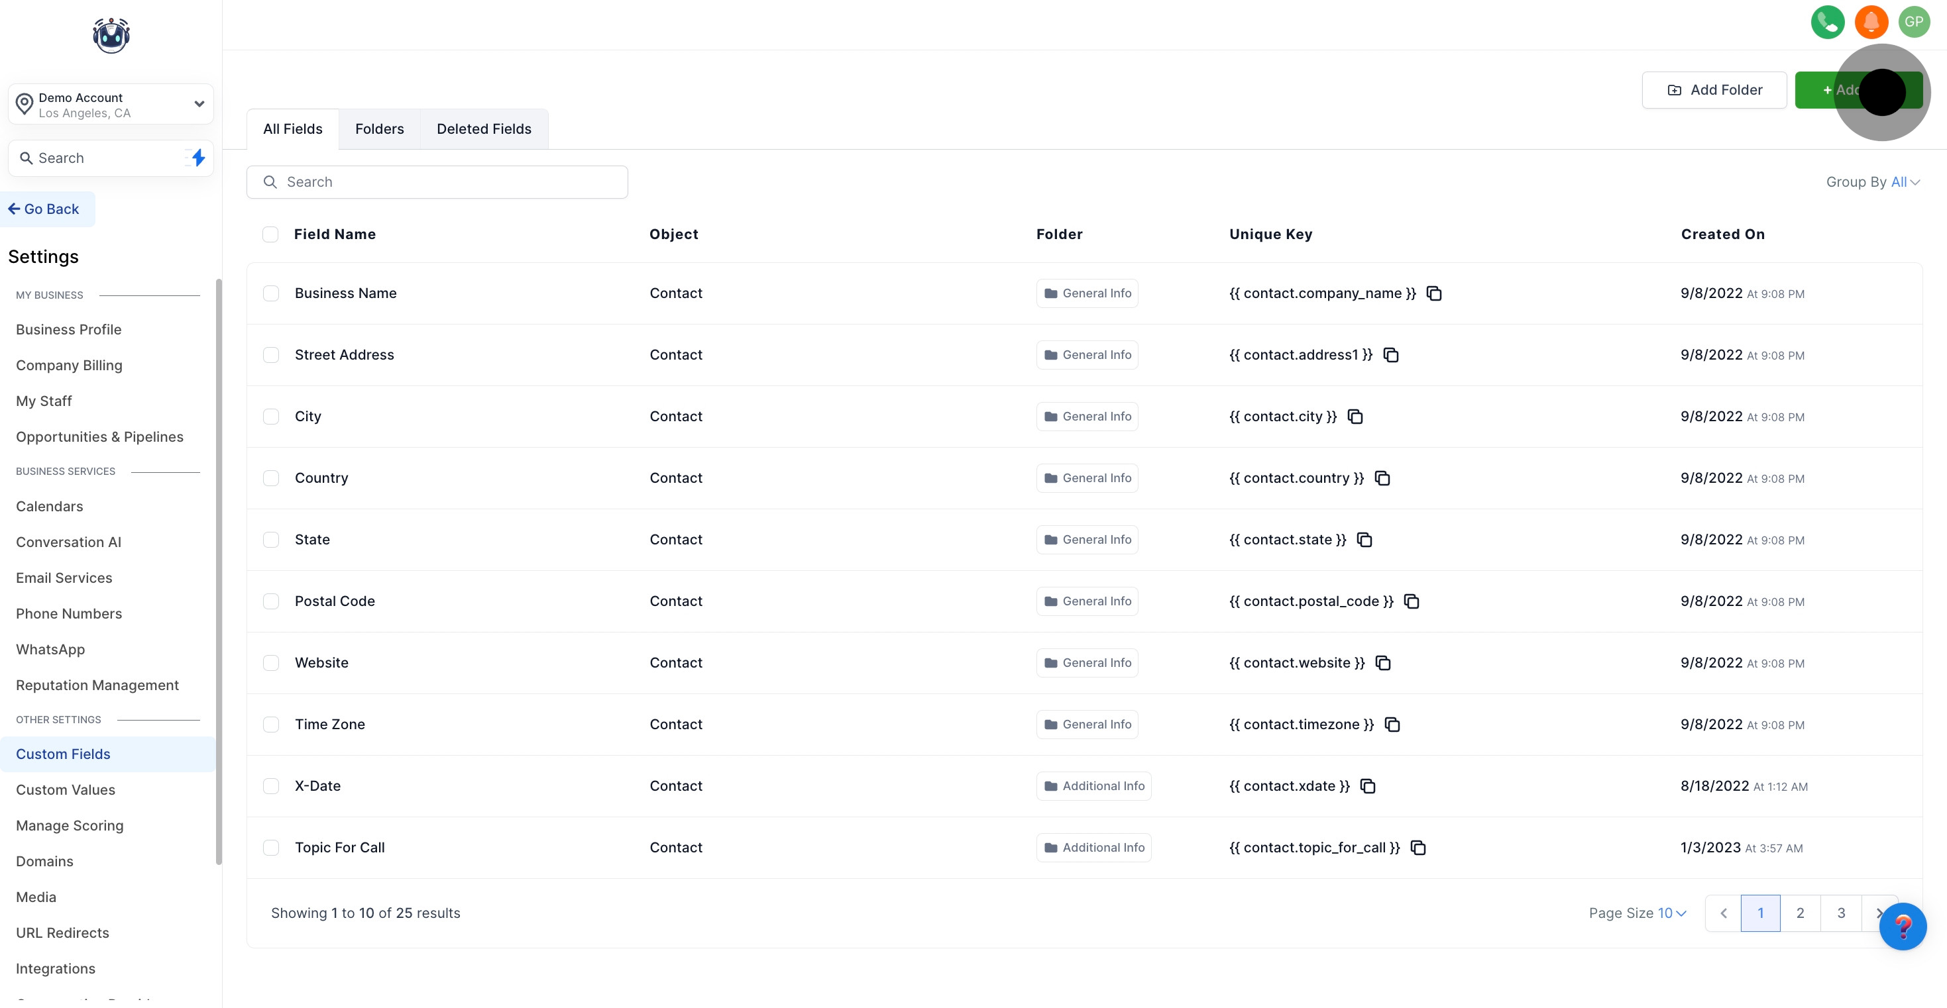Click the green phone dialer icon
The width and height of the screenshot is (1947, 1008).
coord(1827,22)
